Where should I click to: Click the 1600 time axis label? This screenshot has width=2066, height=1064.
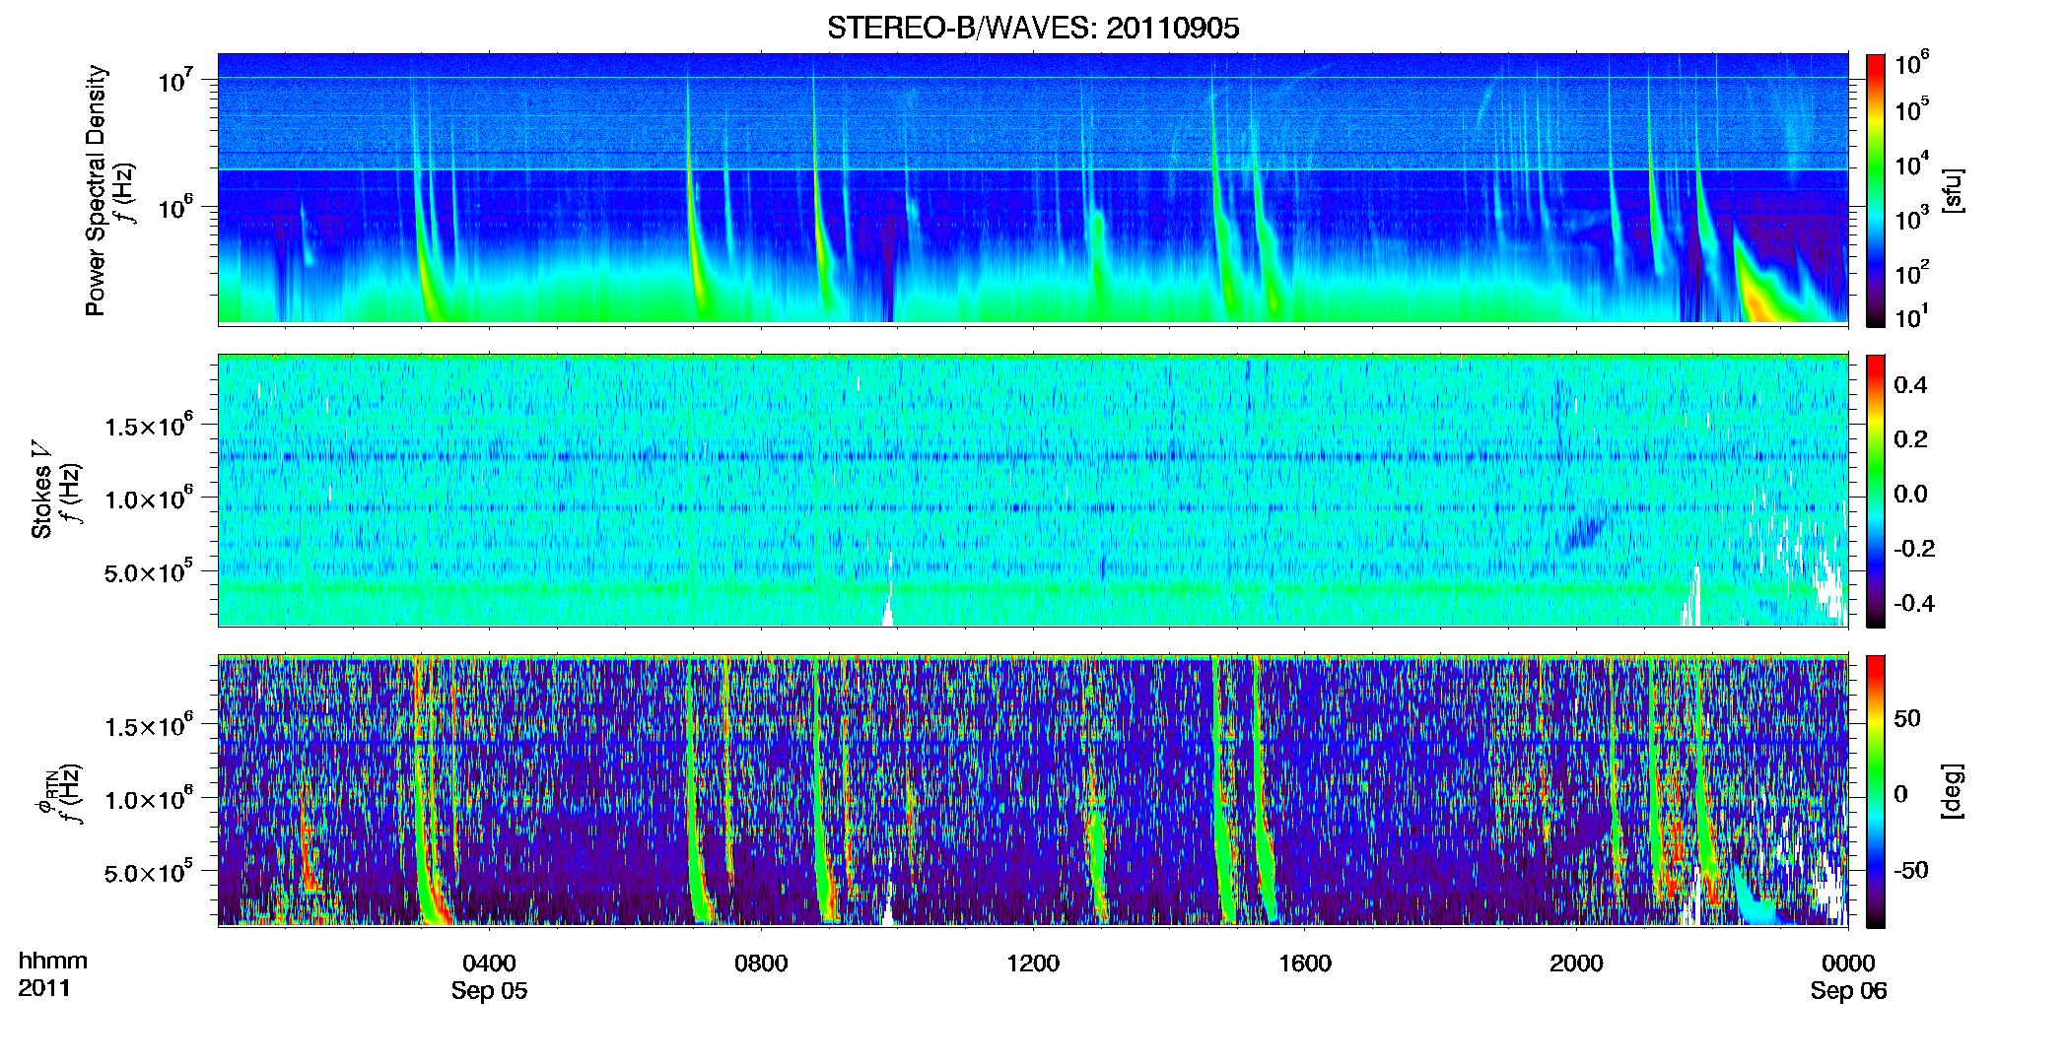[x=1305, y=964]
